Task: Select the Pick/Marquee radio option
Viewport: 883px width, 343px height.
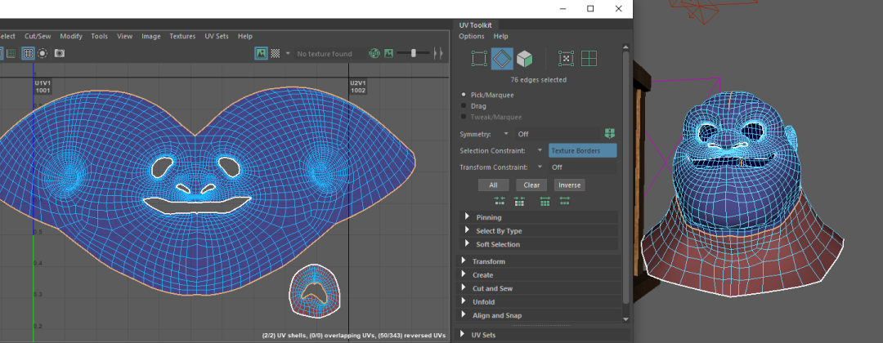Action: (x=465, y=95)
